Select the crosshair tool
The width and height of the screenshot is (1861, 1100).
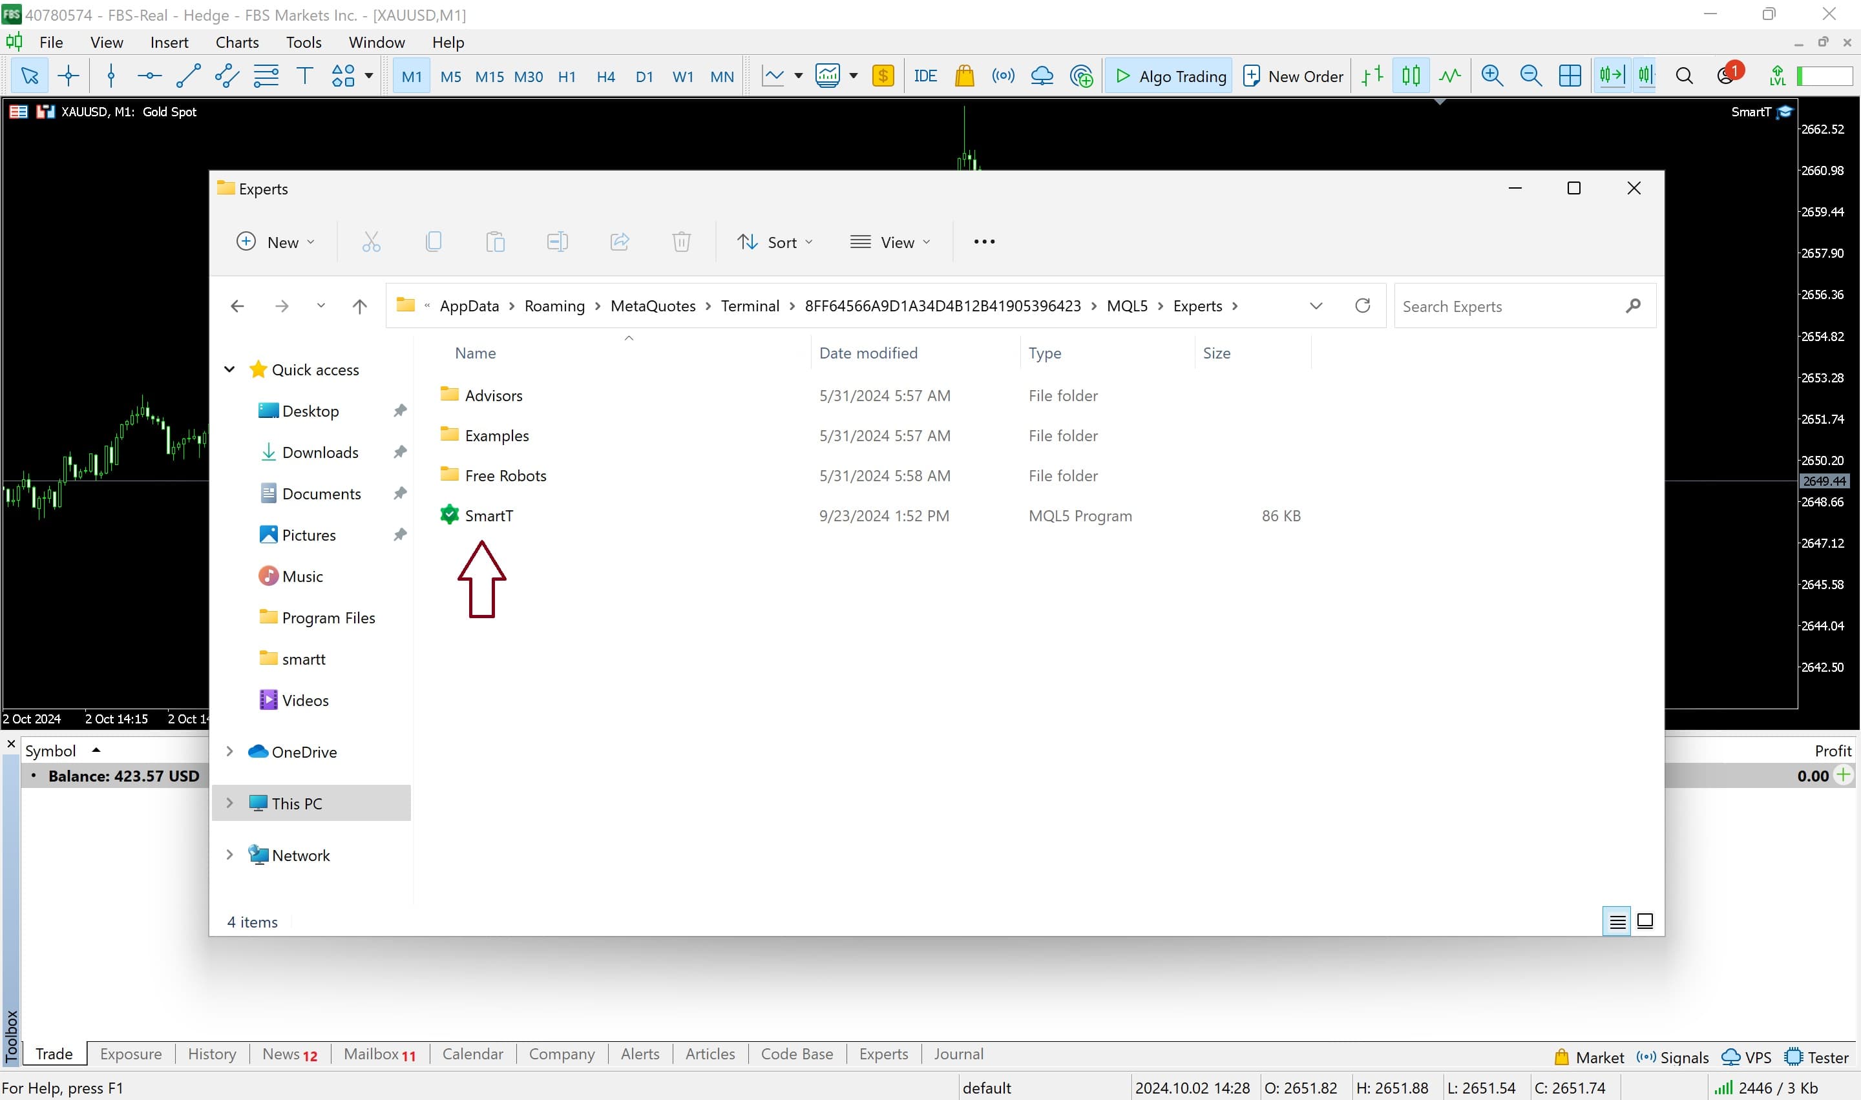click(x=68, y=76)
